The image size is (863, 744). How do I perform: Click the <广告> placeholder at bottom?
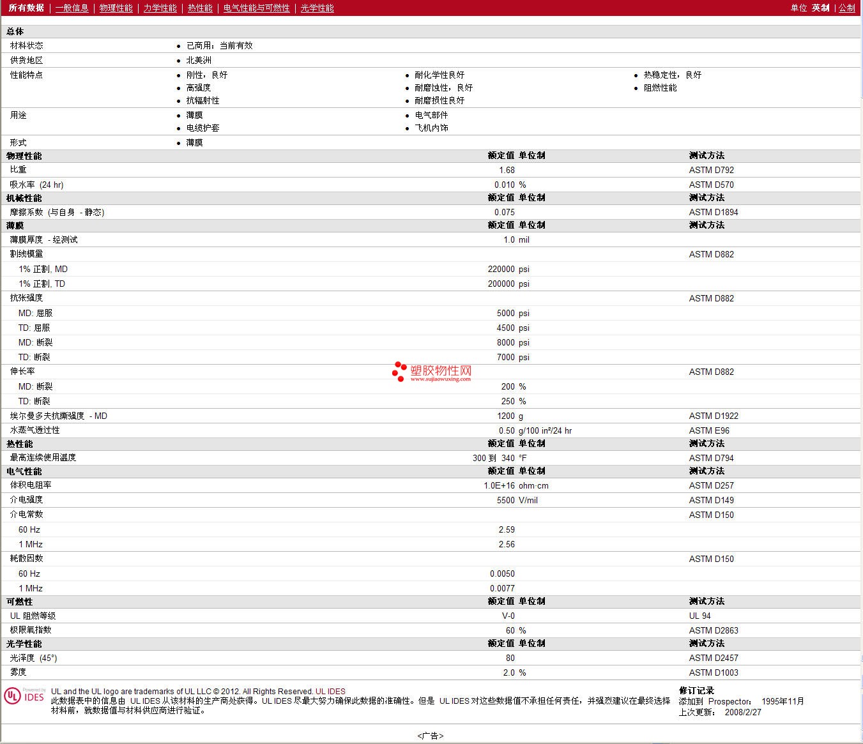pos(431,736)
